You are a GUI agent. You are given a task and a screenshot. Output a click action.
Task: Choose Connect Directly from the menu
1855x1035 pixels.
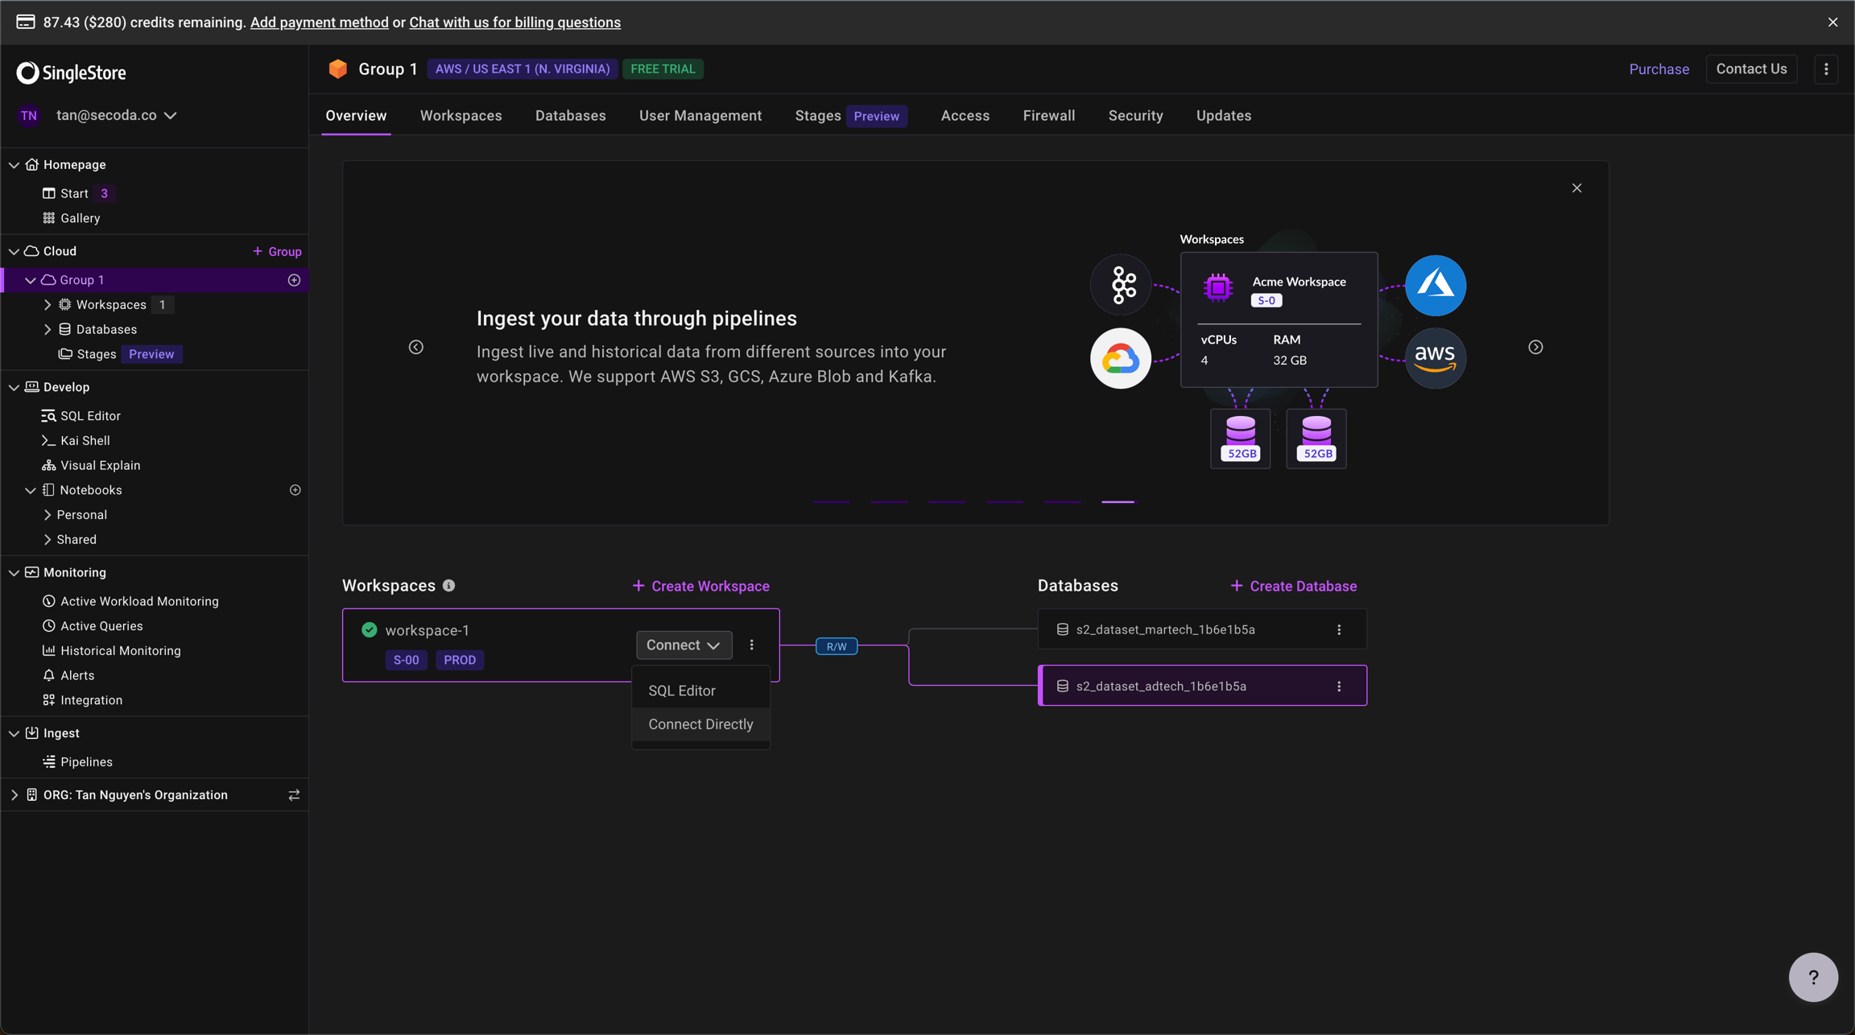[700, 724]
